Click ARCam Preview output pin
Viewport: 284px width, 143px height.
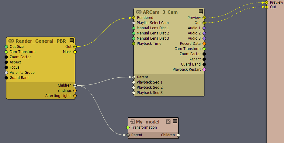click(204, 18)
